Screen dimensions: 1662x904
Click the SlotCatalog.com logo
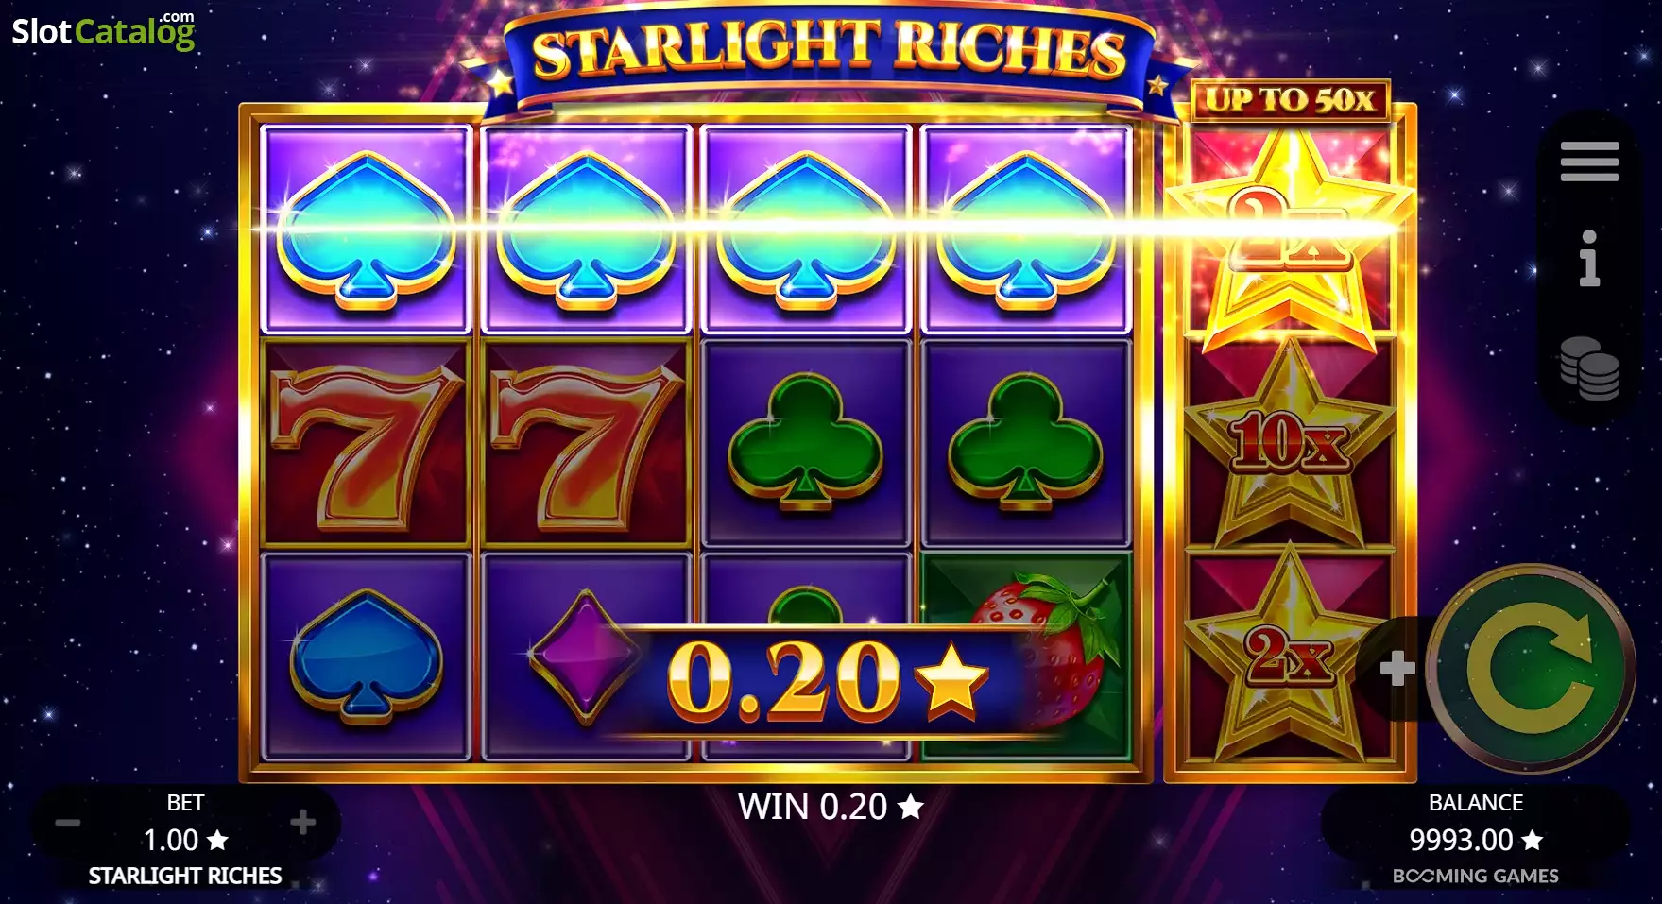103,31
